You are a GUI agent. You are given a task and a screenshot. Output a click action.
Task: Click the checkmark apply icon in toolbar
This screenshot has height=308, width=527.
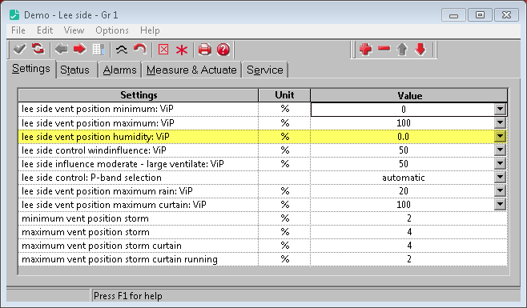[x=19, y=50]
